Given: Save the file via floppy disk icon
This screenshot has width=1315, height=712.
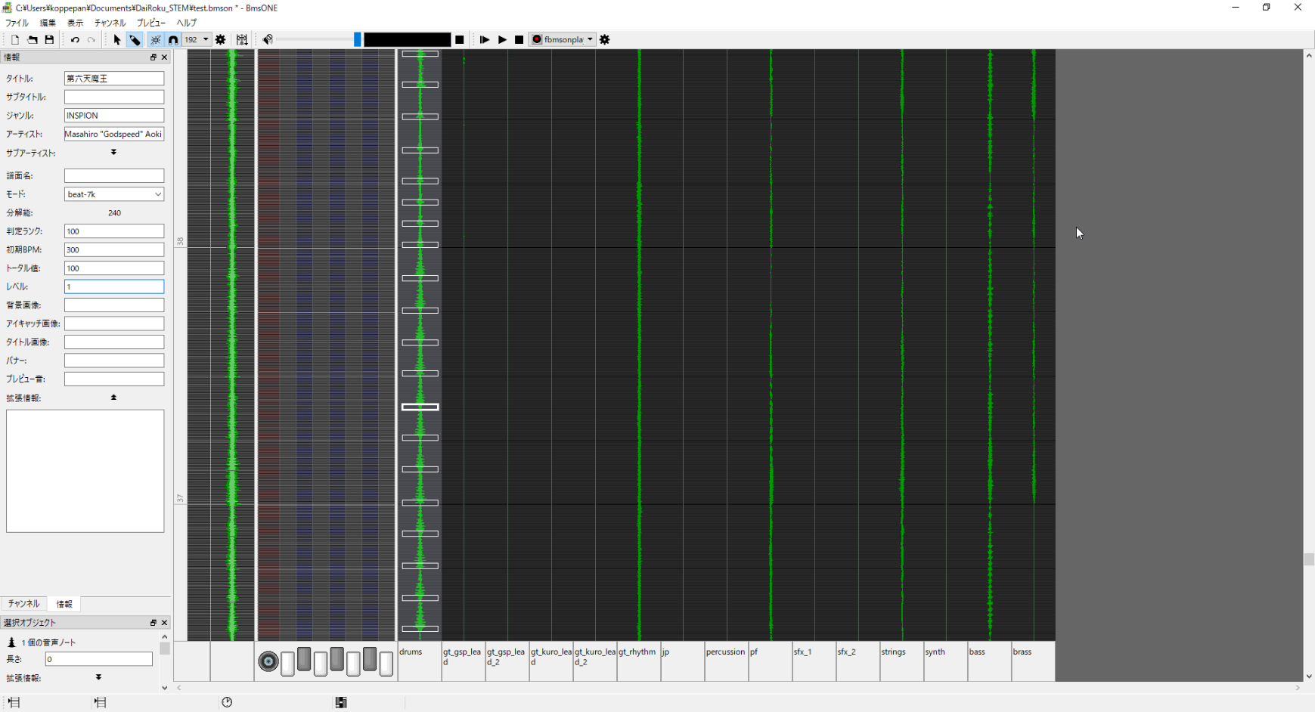Looking at the screenshot, I should tap(49, 39).
